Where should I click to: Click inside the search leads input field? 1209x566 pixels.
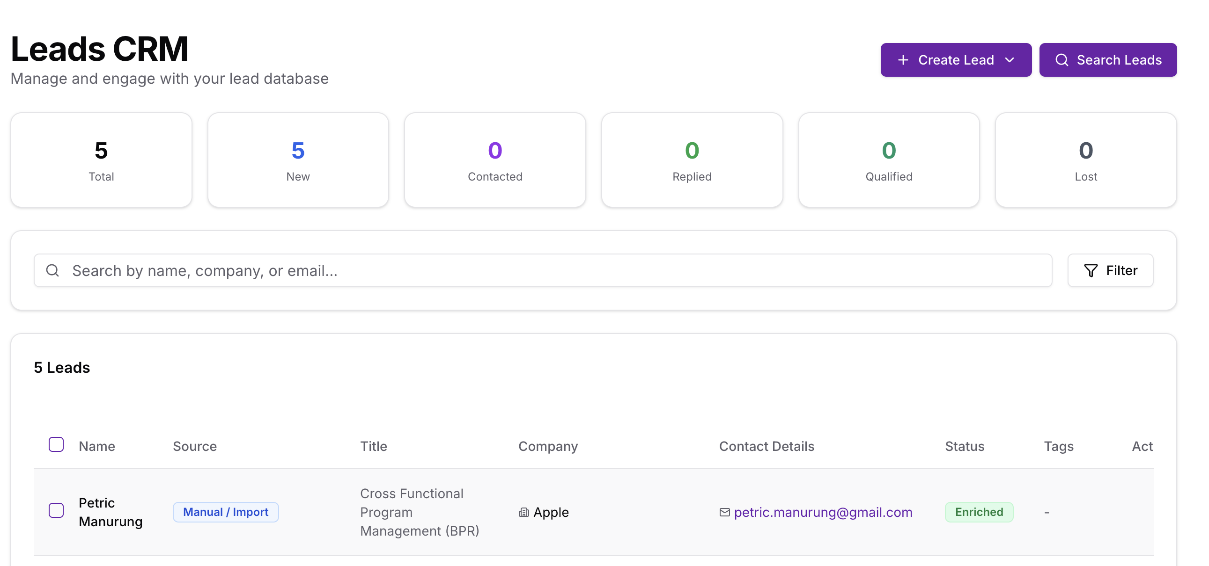tap(376, 270)
